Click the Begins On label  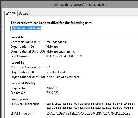coord(18,88)
